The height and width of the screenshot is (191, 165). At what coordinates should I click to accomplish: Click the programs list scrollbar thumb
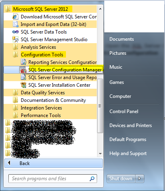(x=100, y=106)
